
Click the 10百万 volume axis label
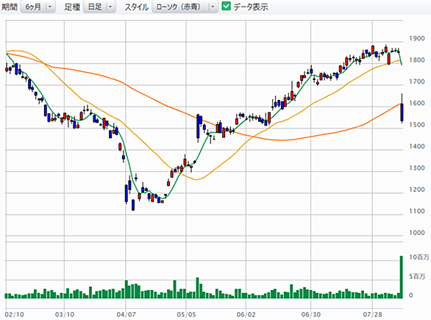pos(419,257)
